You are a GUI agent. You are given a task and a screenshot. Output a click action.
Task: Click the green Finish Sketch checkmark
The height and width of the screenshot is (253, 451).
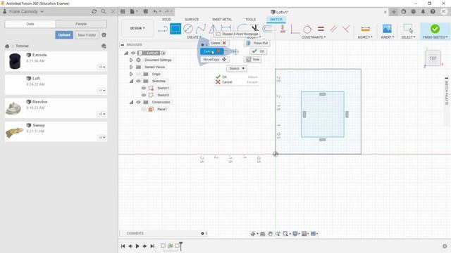pyautogui.click(x=435, y=29)
